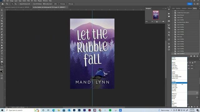Viewport: 200px width, 112px height.
Task: Select the Pen tool
Action: point(2,51)
